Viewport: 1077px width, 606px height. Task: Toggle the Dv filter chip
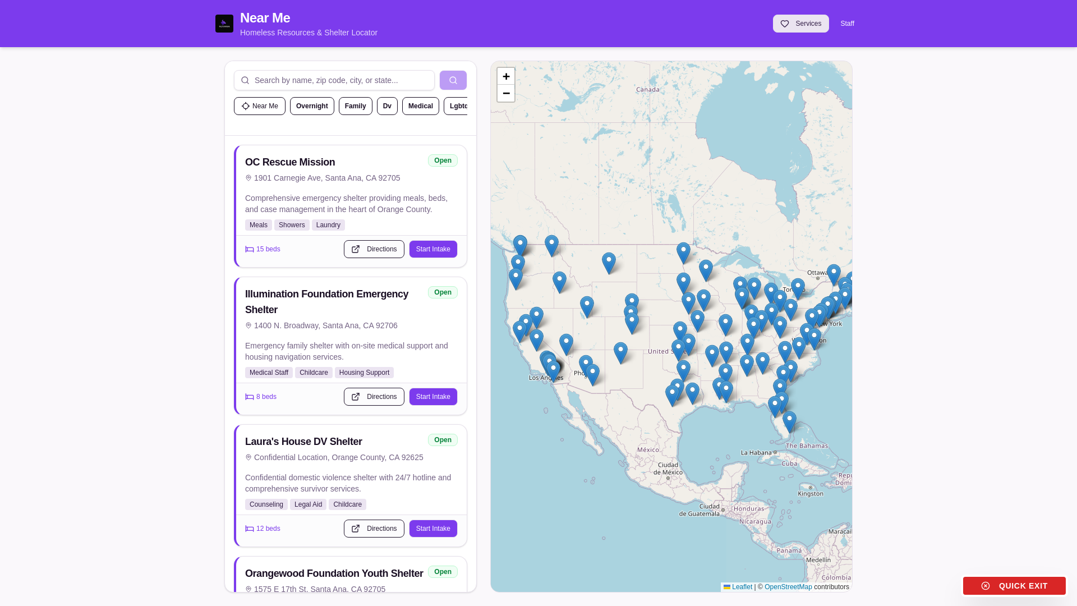(387, 106)
